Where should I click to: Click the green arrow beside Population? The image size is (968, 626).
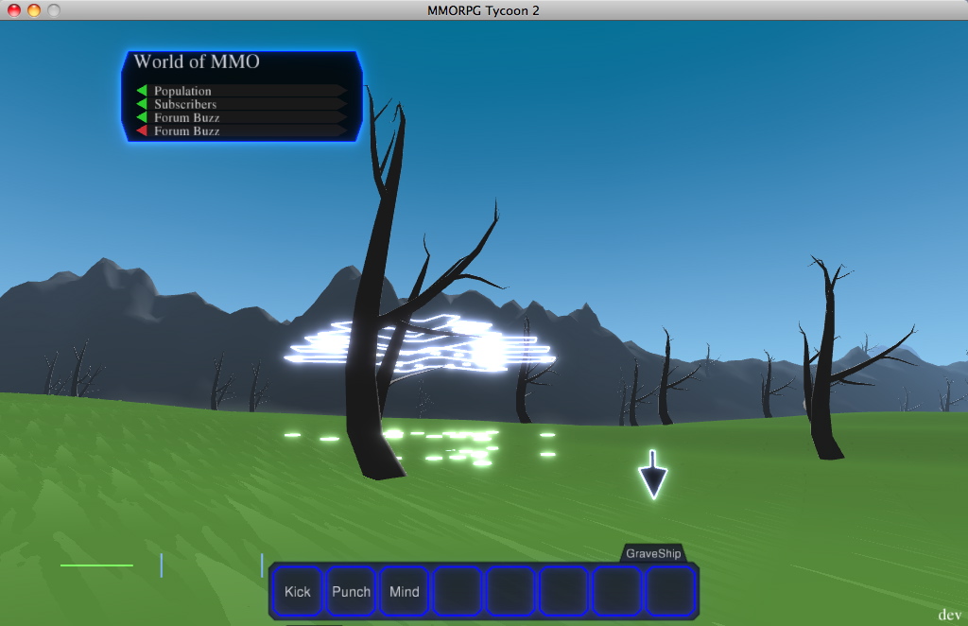tap(142, 91)
